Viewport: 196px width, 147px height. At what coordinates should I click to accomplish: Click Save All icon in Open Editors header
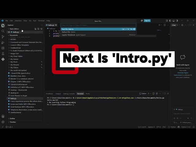[38, 29]
